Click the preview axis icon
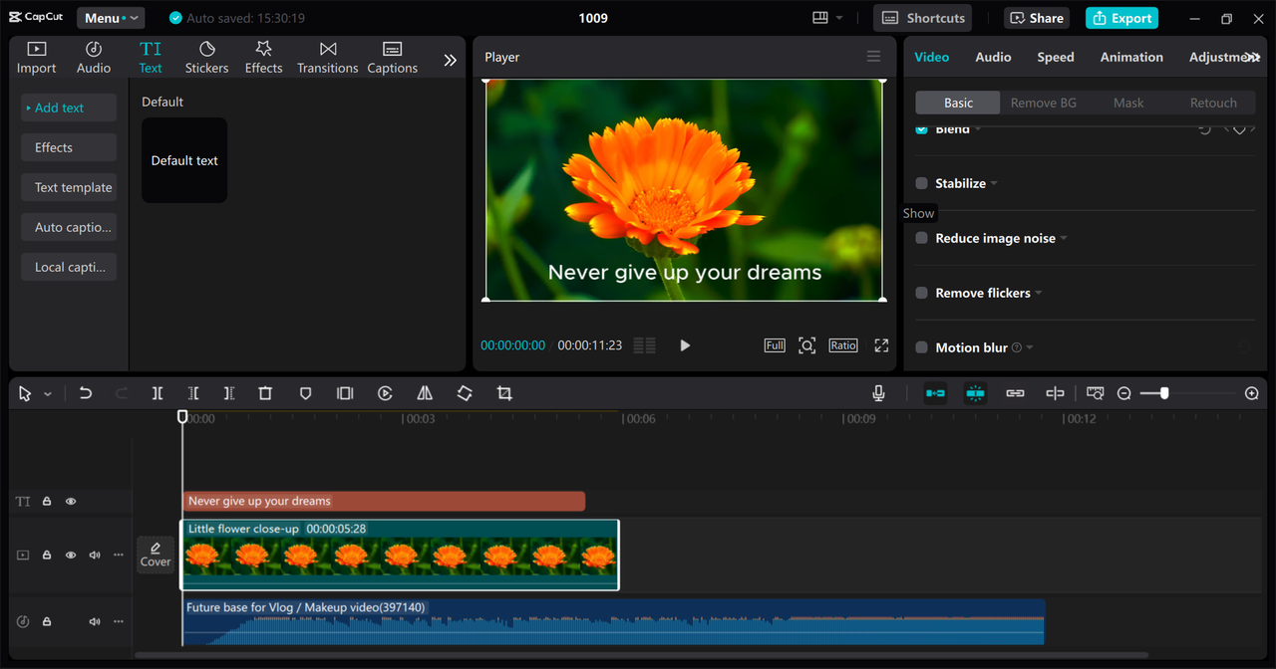Screen dimensions: 1276x669 pyautogui.click(x=1055, y=393)
